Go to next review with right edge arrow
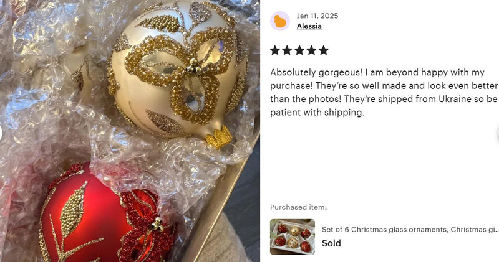This screenshot has width=499, height=262. click(x=497, y=133)
